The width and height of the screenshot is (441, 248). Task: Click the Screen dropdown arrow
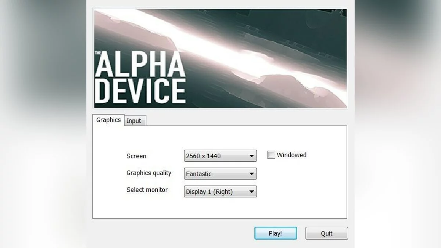point(252,156)
